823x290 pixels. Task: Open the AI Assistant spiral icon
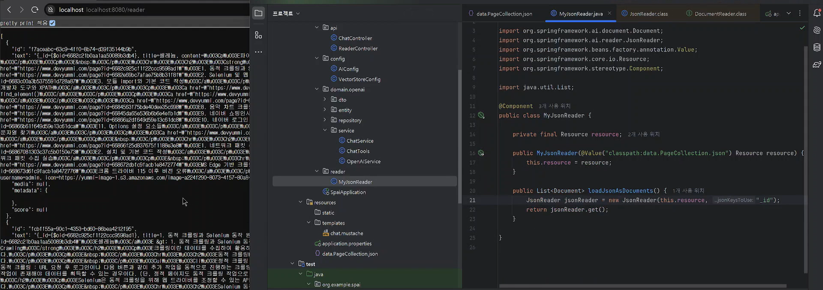pos(817,30)
